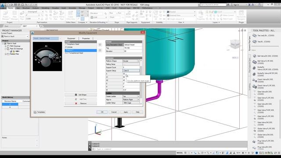Screen dimensions: 281x158
Task: Select Plant 3D Drawings tree item
Action: point(16,49)
